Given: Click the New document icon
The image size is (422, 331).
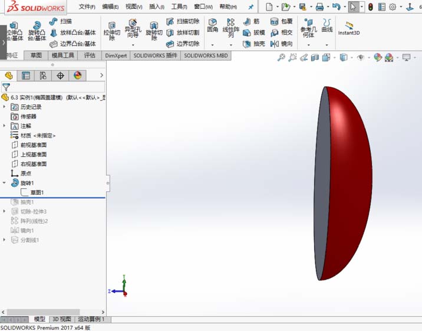Looking at the screenshot, I should coord(269,6).
